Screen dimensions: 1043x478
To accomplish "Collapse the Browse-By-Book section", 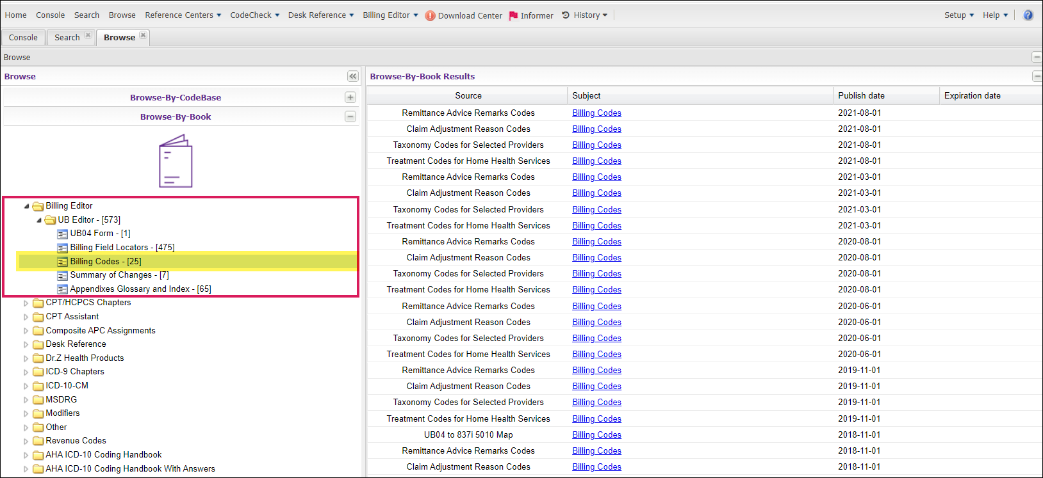I will pyautogui.click(x=350, y=116).
